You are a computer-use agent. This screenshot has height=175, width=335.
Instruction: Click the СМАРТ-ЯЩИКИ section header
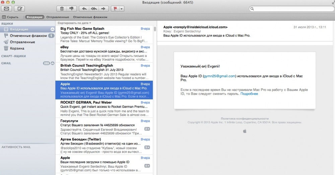coord(13,56)
